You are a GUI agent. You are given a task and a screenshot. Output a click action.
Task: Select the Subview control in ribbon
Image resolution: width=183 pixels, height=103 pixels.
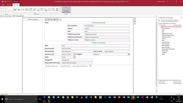53,10
